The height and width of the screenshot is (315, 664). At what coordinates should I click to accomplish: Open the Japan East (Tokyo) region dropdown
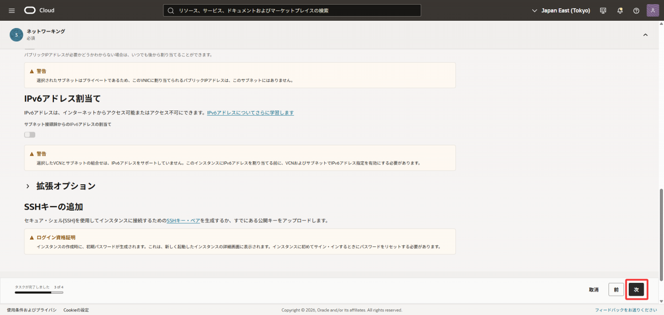561,10
